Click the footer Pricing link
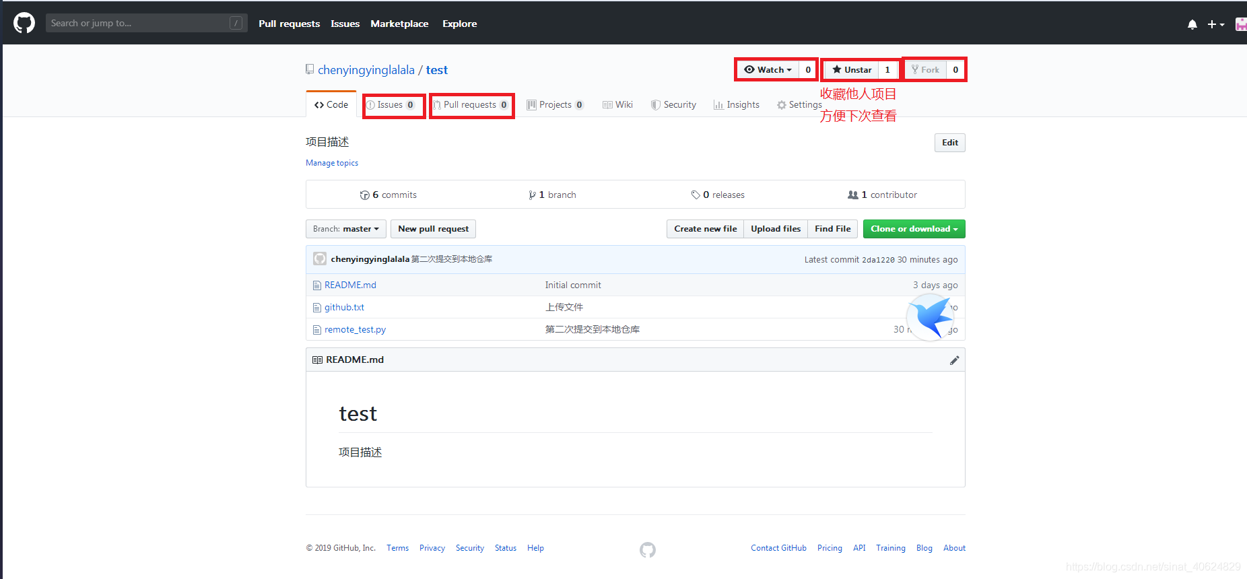 tap(830, 548)
